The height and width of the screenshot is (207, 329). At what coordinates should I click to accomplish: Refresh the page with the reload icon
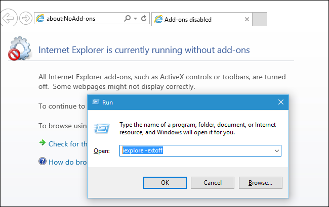pyautogui.click(x=144, y=19)
